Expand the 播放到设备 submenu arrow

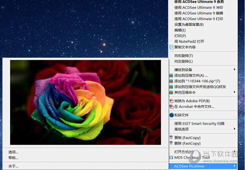click(234, 69)
